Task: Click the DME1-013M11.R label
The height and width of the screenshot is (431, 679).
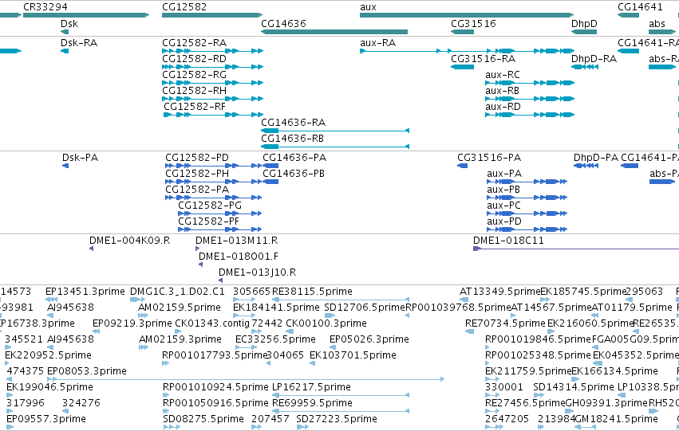Action: (236, 241)
